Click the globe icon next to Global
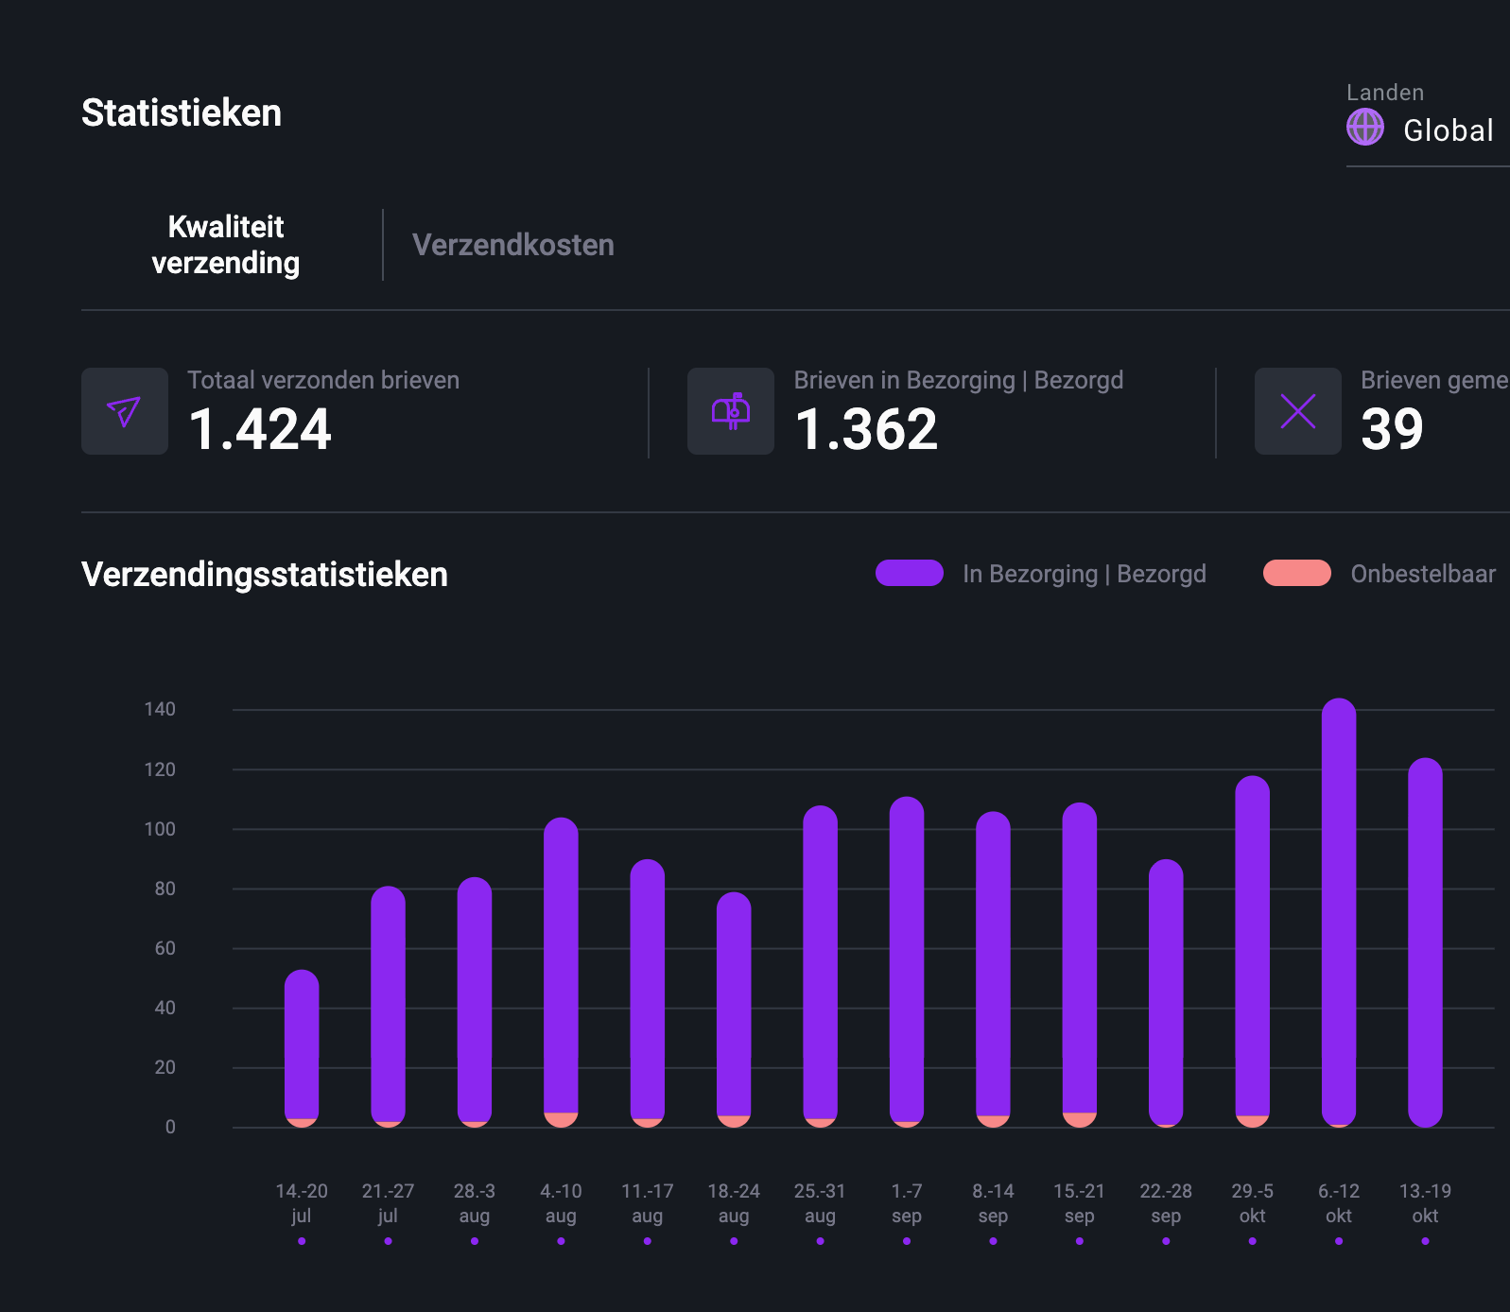This screenshot has height=1312, width=1510. pos(1364,127)
